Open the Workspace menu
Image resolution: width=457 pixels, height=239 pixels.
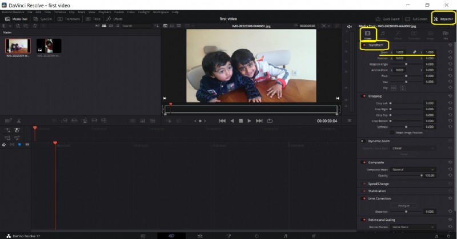point(161,12)
